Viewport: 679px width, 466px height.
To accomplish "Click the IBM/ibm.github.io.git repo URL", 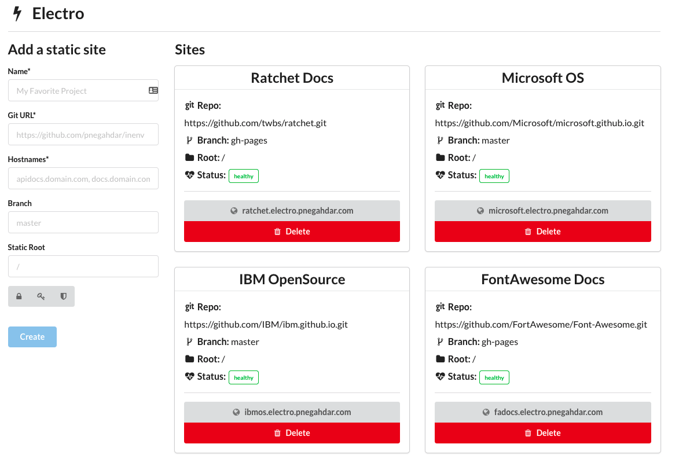I will (x=266, y=324).
